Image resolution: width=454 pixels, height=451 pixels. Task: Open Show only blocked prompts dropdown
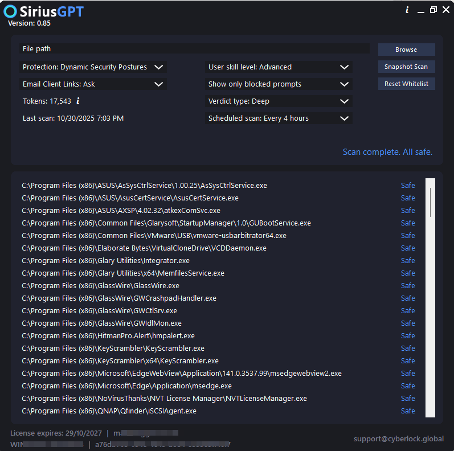[x=279, y=84]
